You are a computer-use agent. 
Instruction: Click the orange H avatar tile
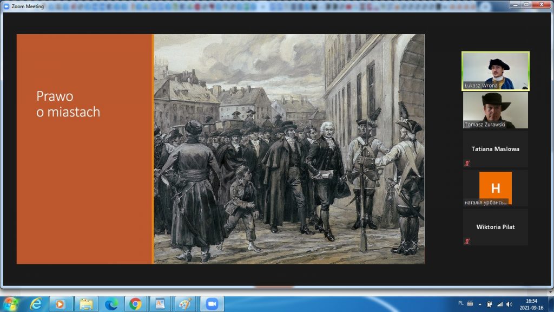point(495,187)
